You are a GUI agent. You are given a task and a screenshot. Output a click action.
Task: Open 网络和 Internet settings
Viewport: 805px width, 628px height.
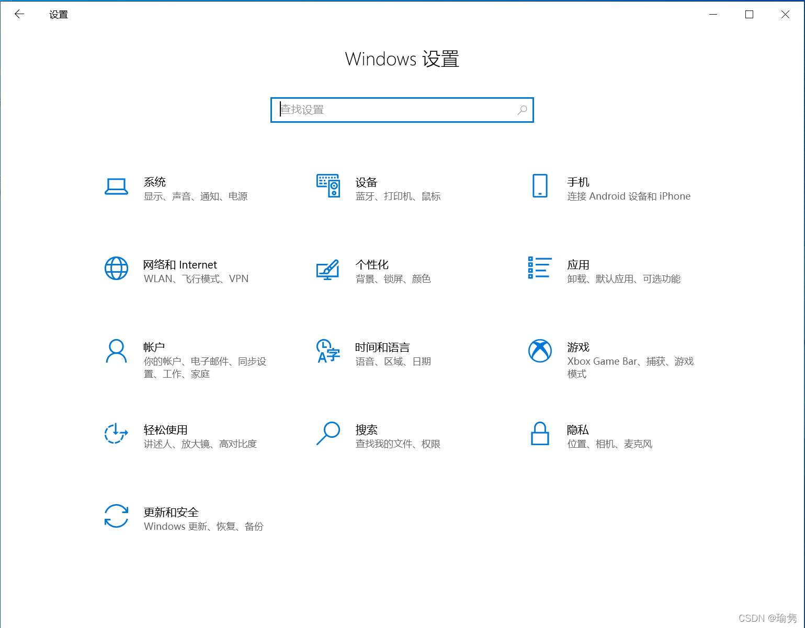coord(177,271)
